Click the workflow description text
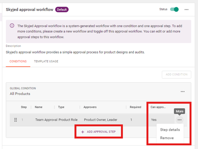 tap(75, 52)
